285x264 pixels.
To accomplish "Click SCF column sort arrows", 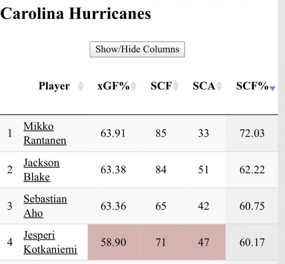I will pos(176,86).
